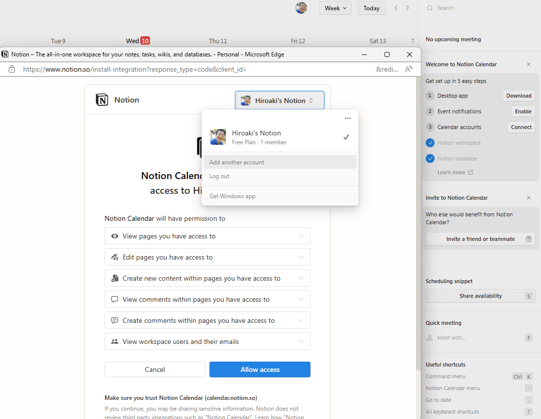Click the person icon in Quick meeting
This screenshot has height=419, width=541.
pos(430,338)
